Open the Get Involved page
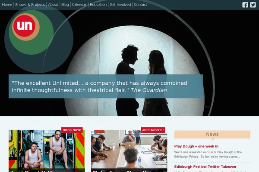Screen dimensions: 259x172 [x=120, y=5]
